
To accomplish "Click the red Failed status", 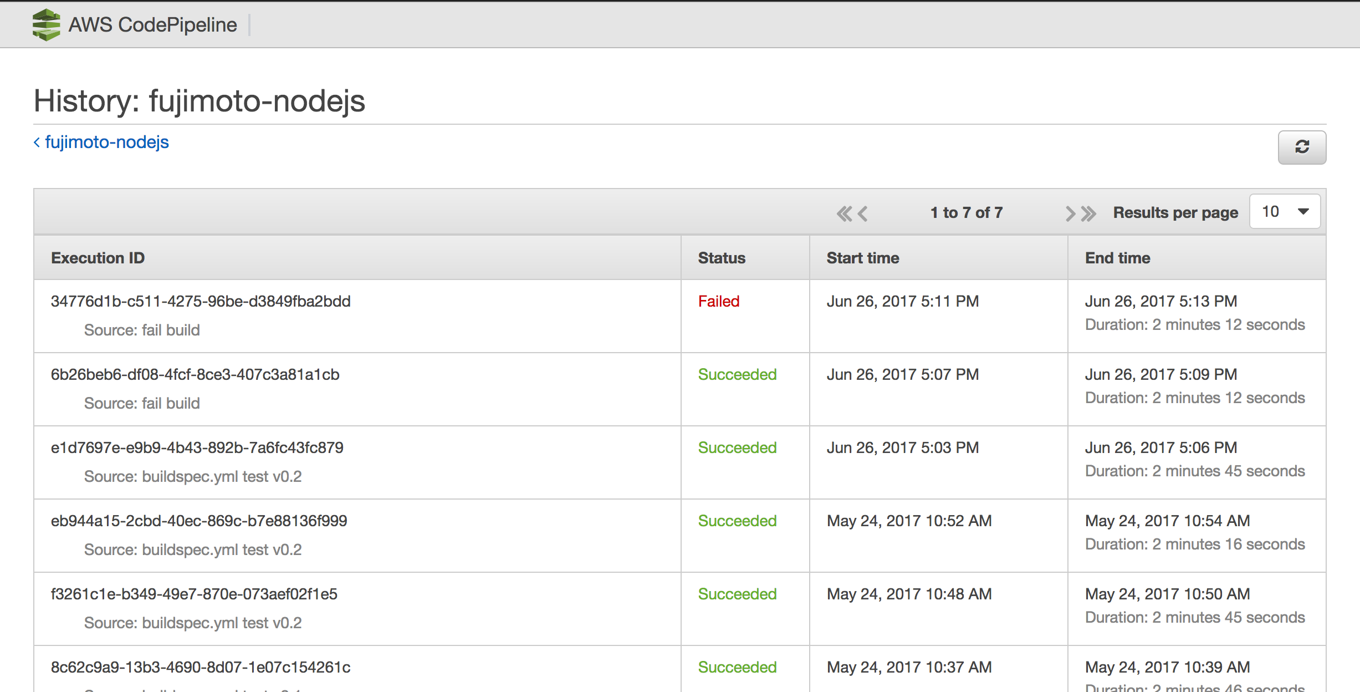I will (x=719, y=301).
